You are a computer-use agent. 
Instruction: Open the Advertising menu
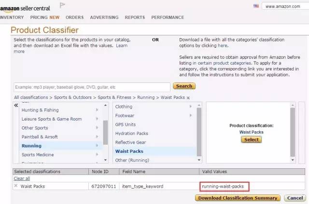click(104, 17)
